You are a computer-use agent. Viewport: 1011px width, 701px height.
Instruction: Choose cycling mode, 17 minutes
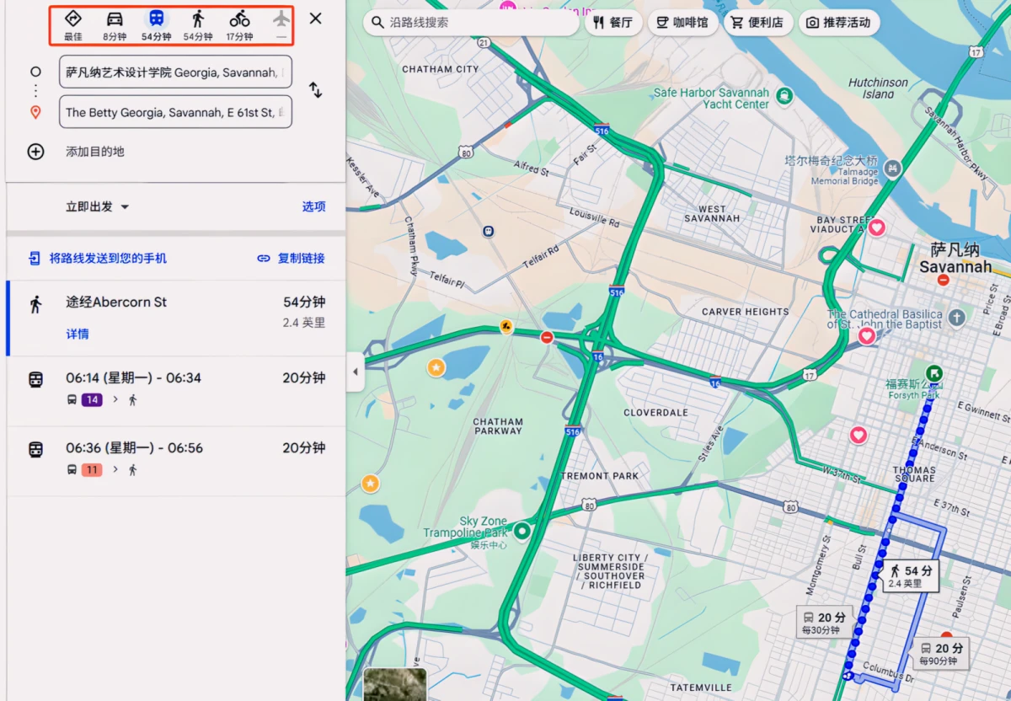click(x=239, y=25)
